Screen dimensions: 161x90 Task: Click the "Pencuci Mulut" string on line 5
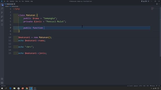[55, 21]
